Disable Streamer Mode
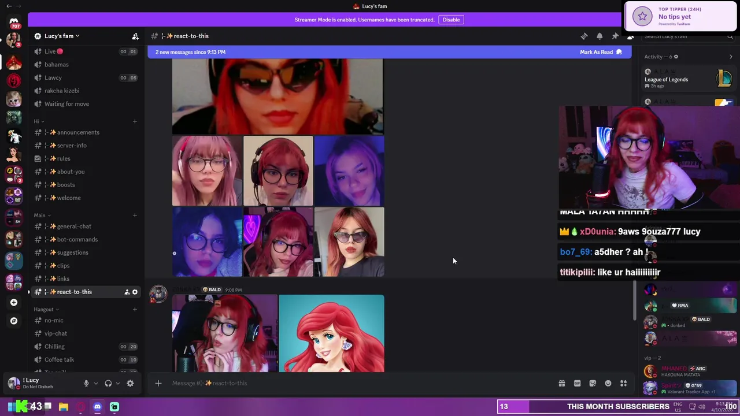The width and height of the screenshot is (740, 416). point(451,20)
